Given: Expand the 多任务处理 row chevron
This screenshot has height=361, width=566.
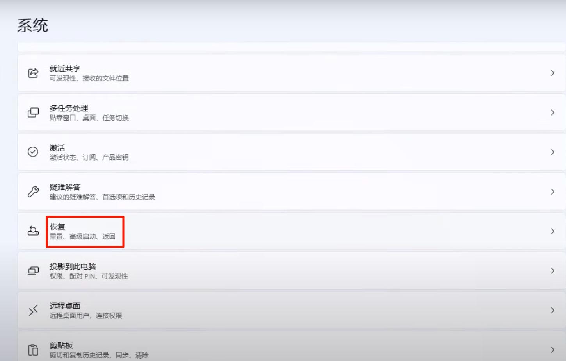Looking at the screenshot, I should coord(552,113).
